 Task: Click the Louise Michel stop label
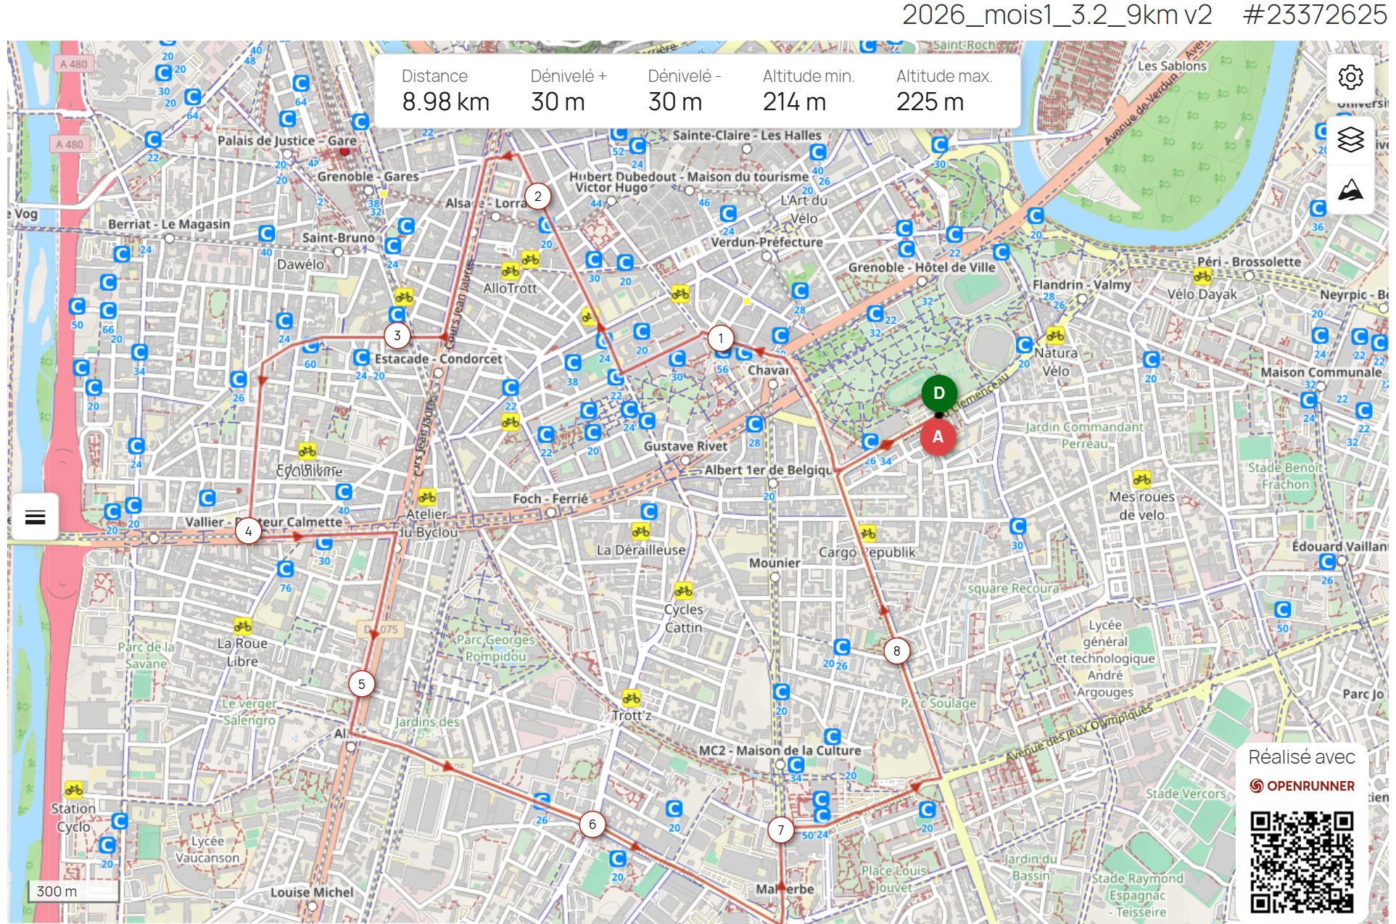(x=312, y=893)
